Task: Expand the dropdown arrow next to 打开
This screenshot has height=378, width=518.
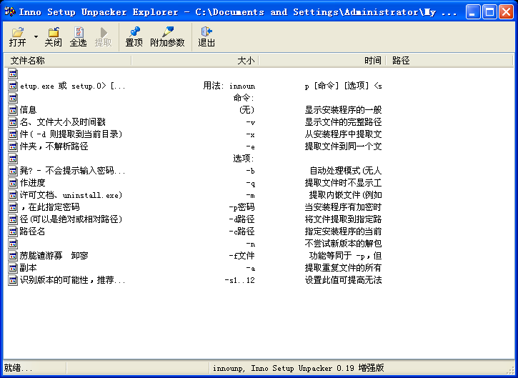Action: click(36, 36)
